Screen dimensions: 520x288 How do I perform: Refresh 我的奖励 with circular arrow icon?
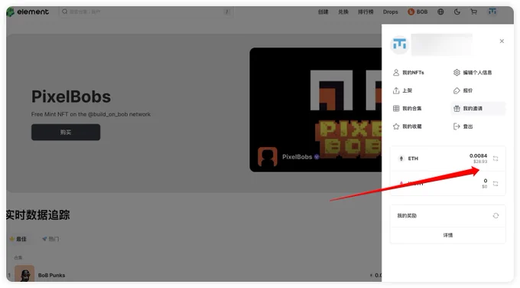coord(496,215)
